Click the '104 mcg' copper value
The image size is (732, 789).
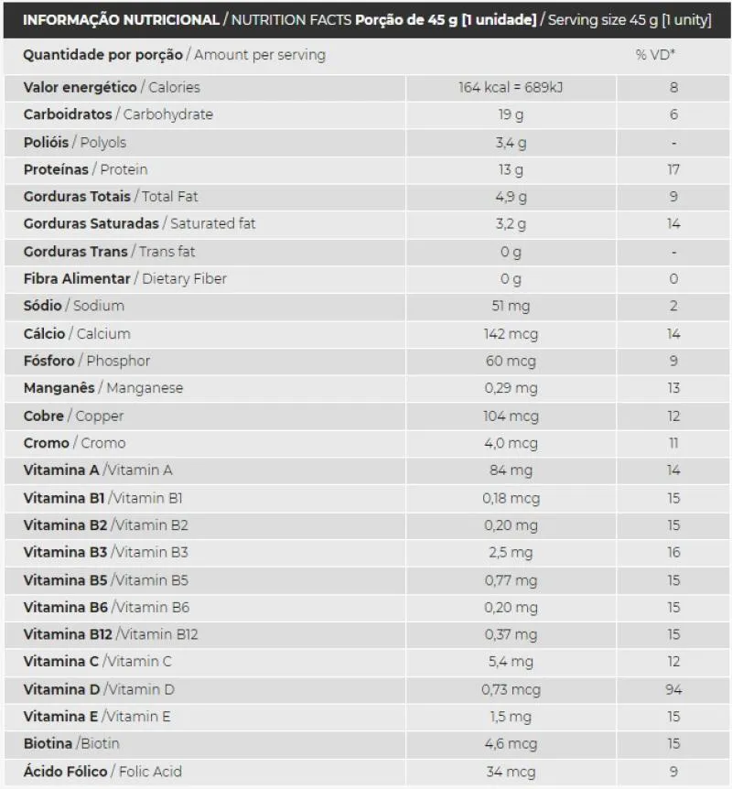tap(511, 416)
